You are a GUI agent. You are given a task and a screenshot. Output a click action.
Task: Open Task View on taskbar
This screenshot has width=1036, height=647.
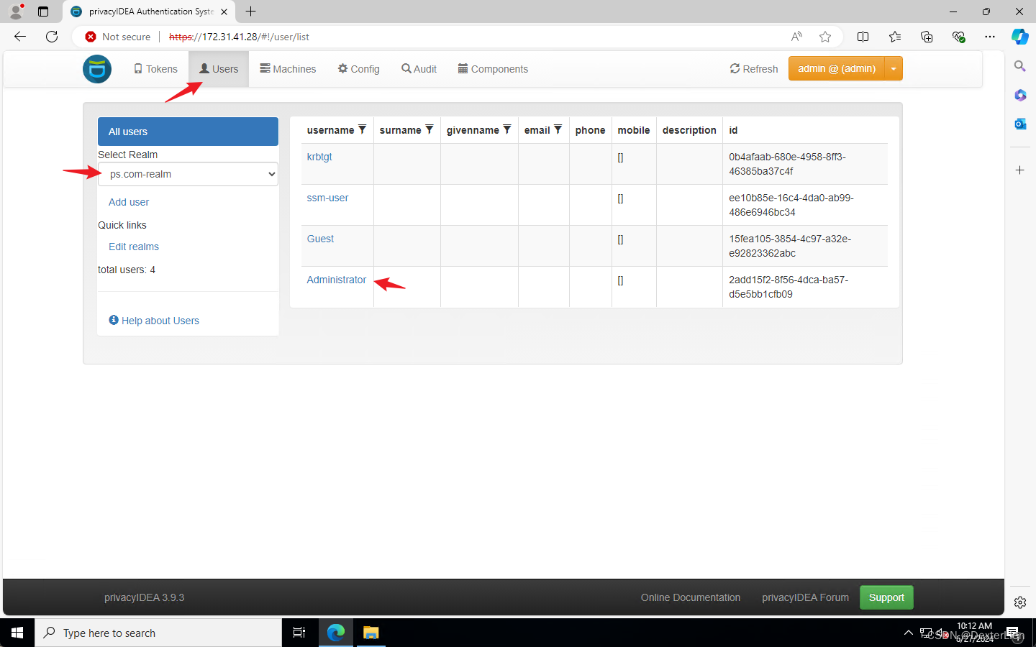tap(299, 633)
